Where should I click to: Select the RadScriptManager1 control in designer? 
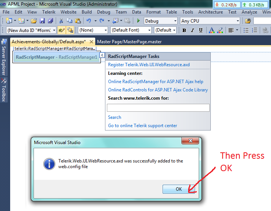coord(56,57)
